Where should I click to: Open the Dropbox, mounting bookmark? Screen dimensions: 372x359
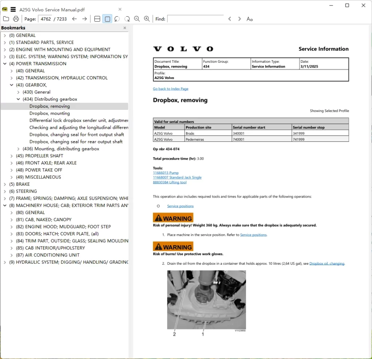(x=49, y=114)
